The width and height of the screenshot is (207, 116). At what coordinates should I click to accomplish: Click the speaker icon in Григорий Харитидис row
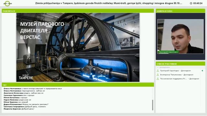[202, 71]
